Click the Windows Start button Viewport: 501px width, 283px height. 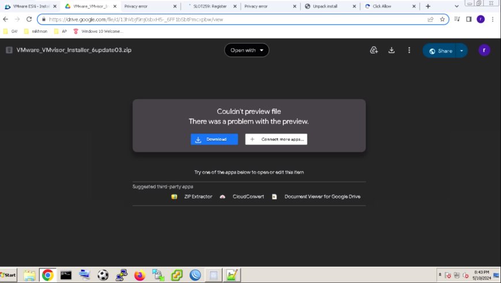8,275
